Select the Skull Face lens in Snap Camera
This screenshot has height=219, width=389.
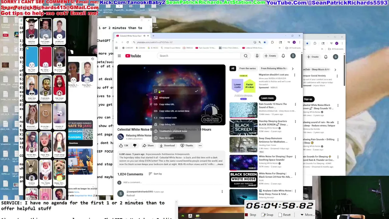59,60
